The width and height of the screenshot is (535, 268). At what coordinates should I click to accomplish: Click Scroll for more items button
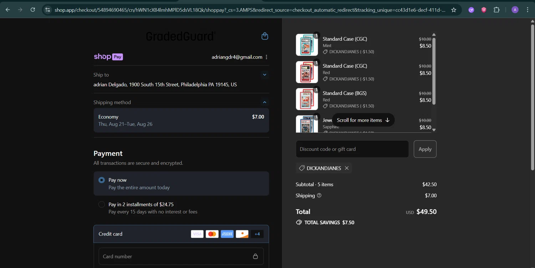coord(363,120)
